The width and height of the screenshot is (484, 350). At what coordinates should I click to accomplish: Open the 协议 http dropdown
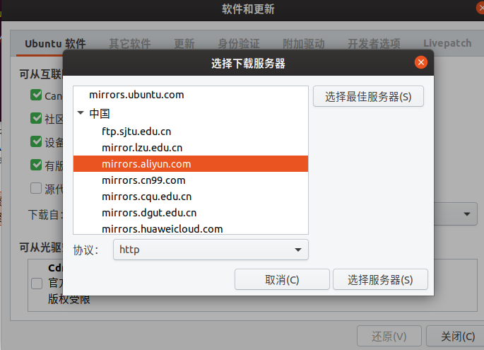click(x=211, y=250)
